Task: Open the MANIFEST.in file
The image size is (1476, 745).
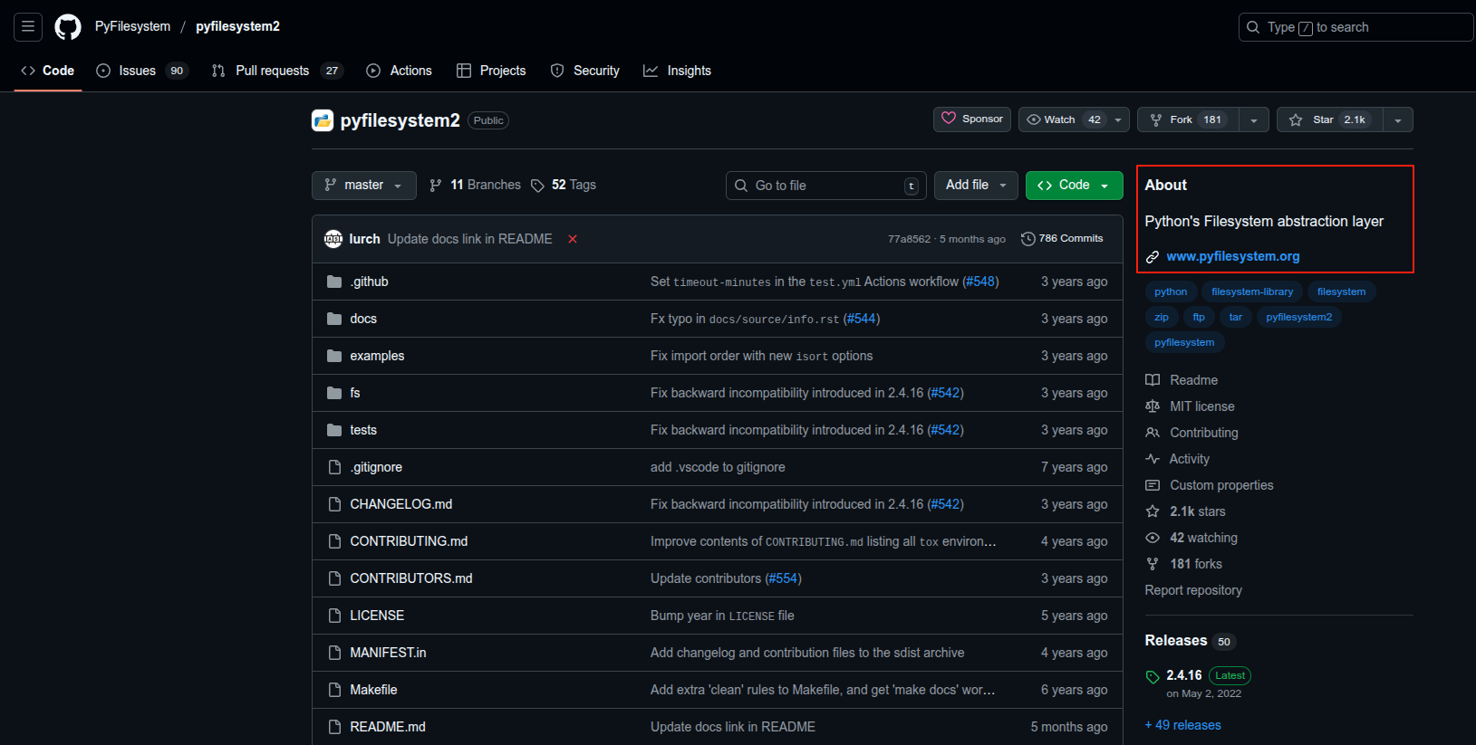Action: tap(388, 653)
